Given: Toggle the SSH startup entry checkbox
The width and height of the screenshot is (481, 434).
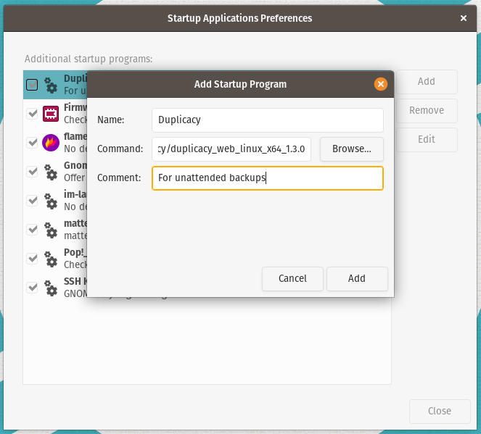Looking at the screenshot, I should 32,288.
